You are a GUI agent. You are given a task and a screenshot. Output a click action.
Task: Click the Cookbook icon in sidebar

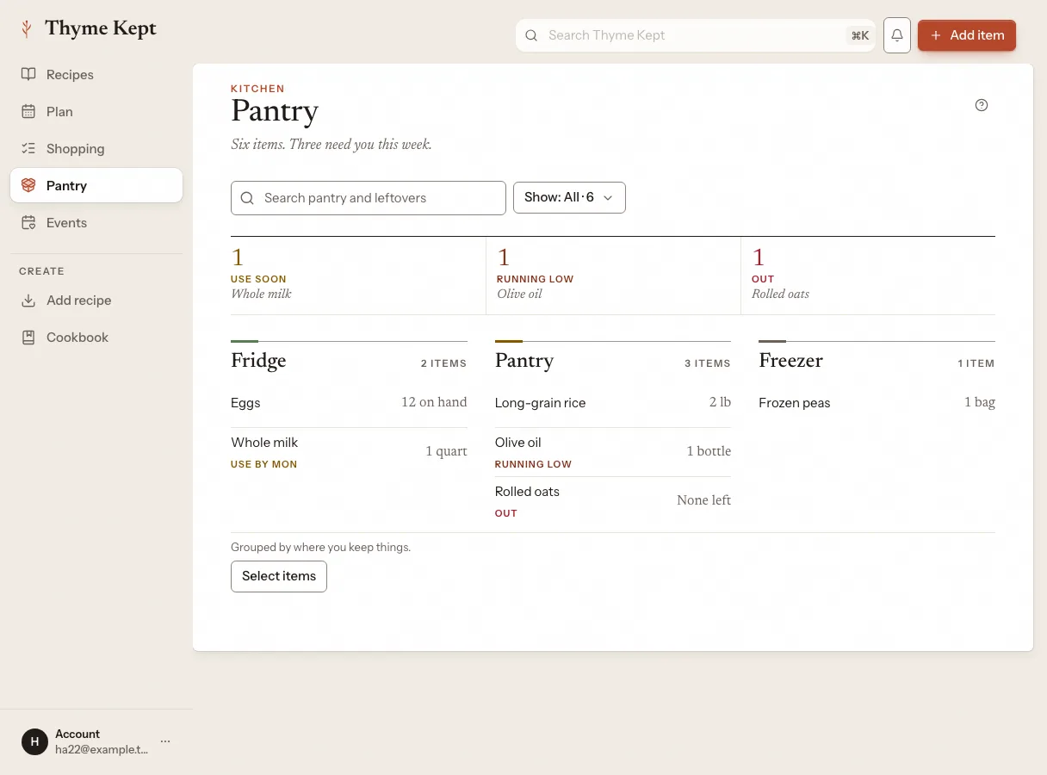click(x=28, y=338)
